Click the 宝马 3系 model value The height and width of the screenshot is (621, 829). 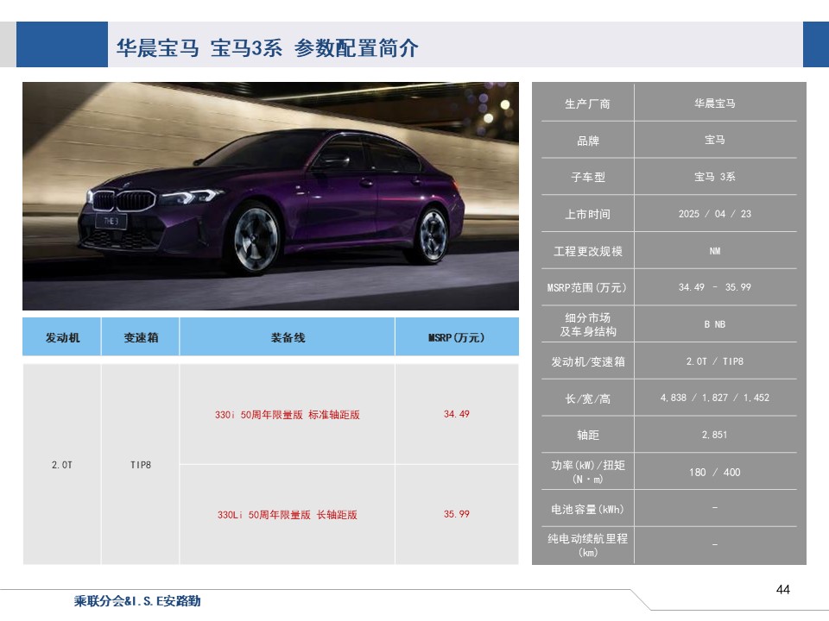coord(715,177)
